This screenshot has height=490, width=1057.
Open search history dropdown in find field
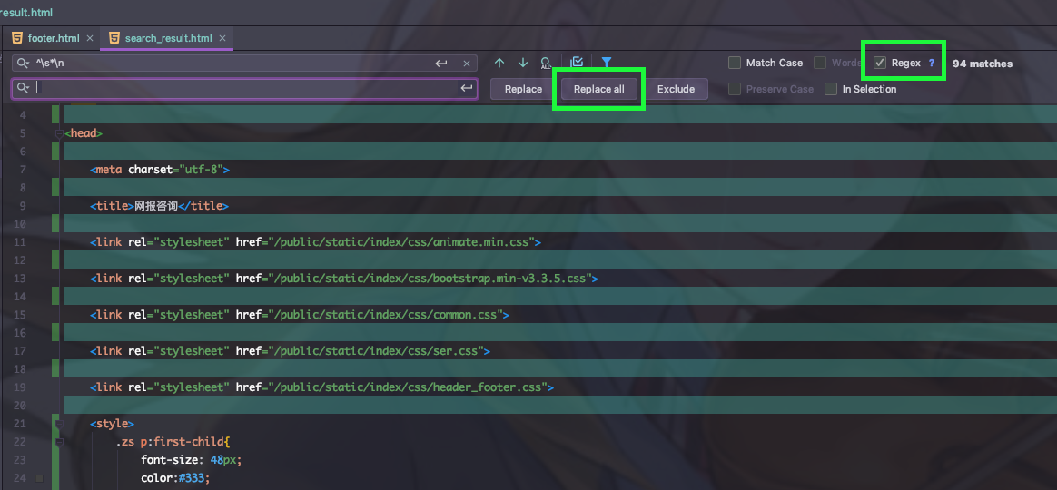point(23,64)
